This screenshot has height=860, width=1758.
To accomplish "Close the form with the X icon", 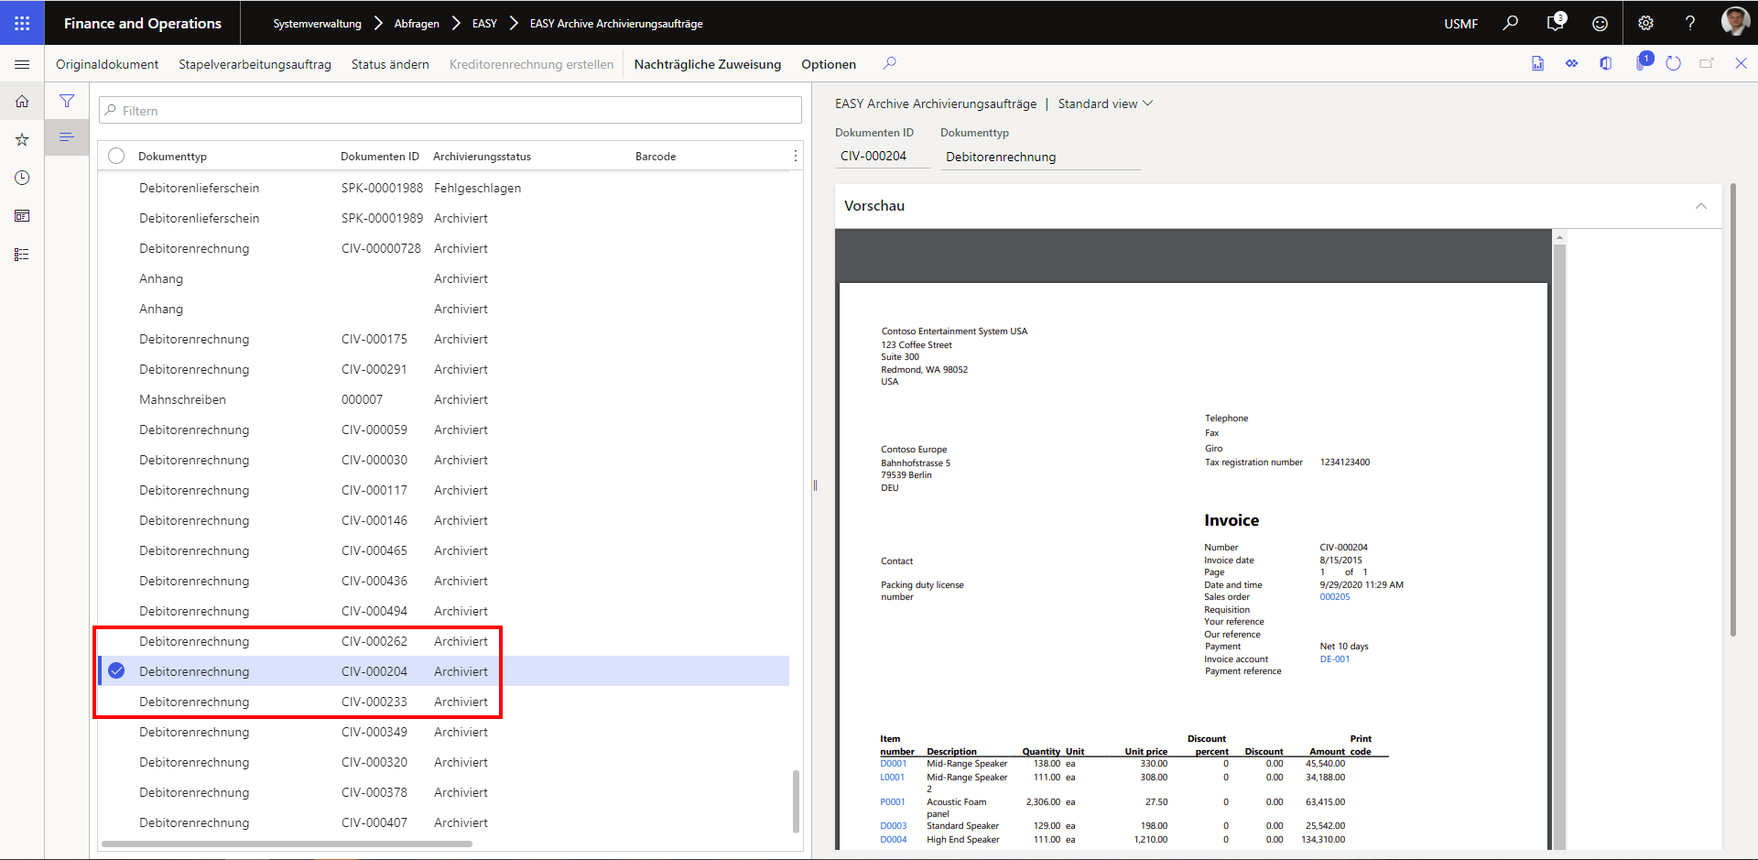I will (1741, 63).
